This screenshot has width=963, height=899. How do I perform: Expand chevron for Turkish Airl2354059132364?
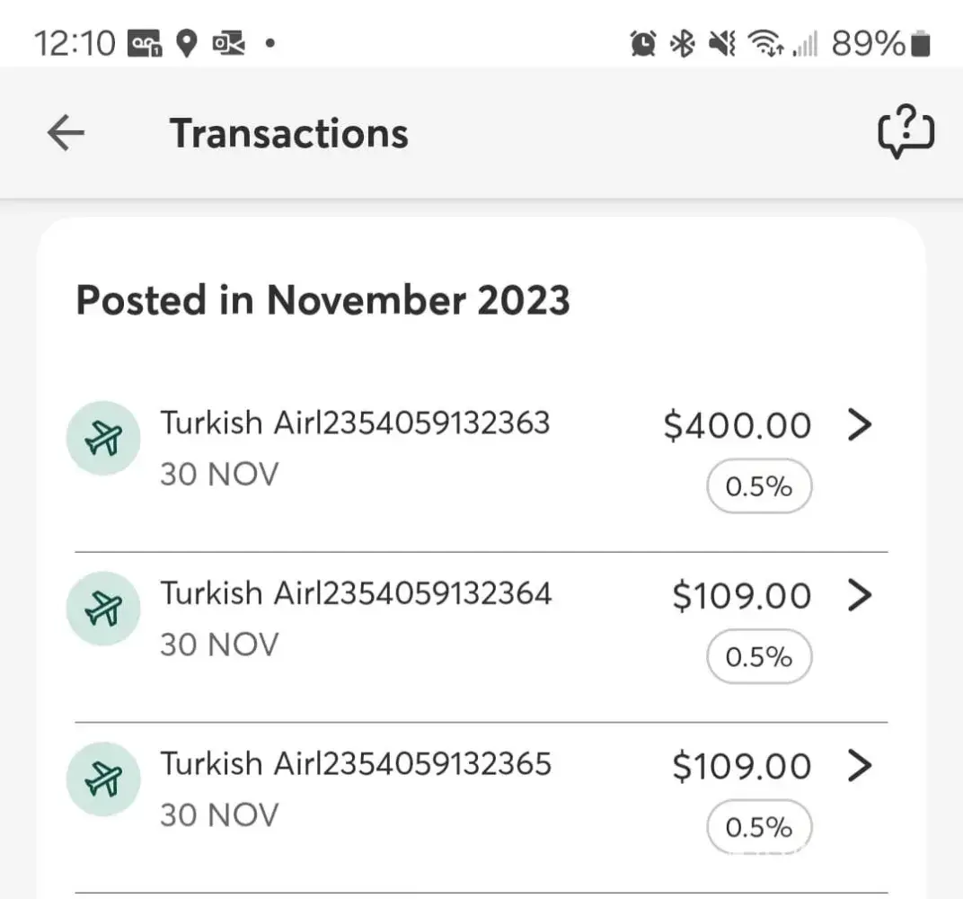point(860,595)
